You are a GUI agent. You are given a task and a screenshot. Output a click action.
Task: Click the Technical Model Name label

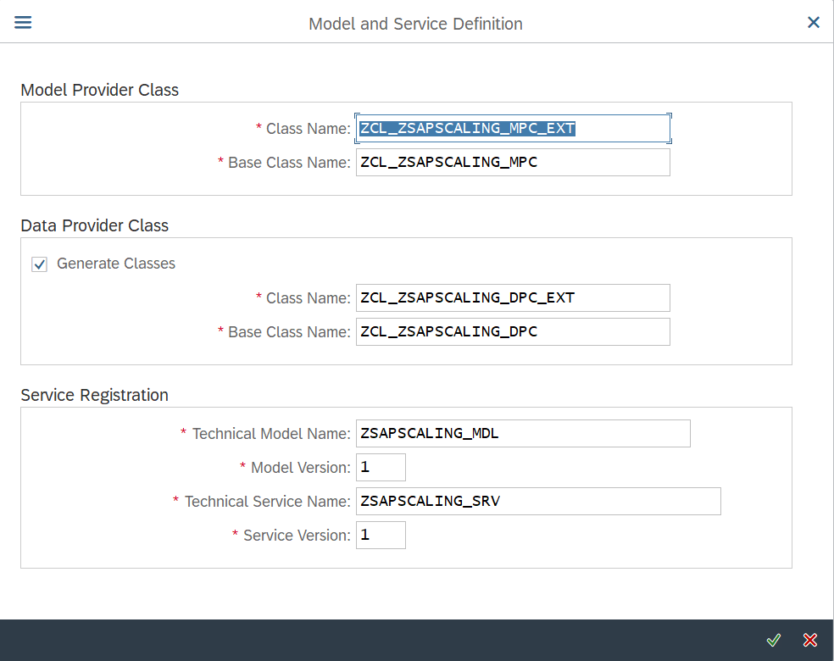pos(271,434)
